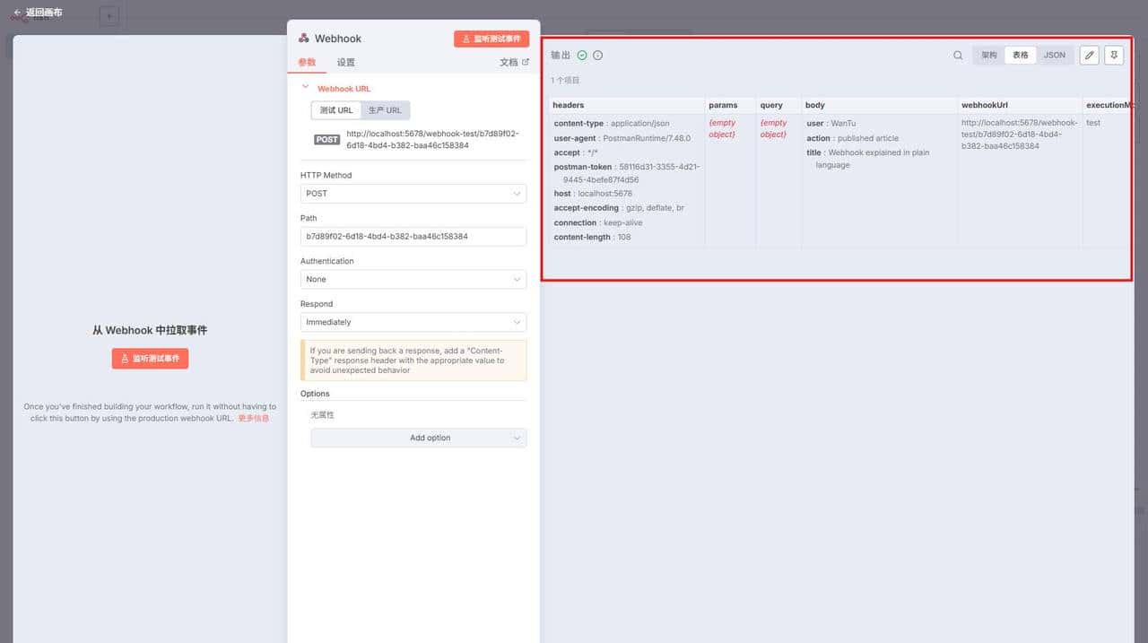The width and height of the screenshot is (1148, 643).
Task: Click the Webhook node icon in the header
Action: (x=302, y=38)
